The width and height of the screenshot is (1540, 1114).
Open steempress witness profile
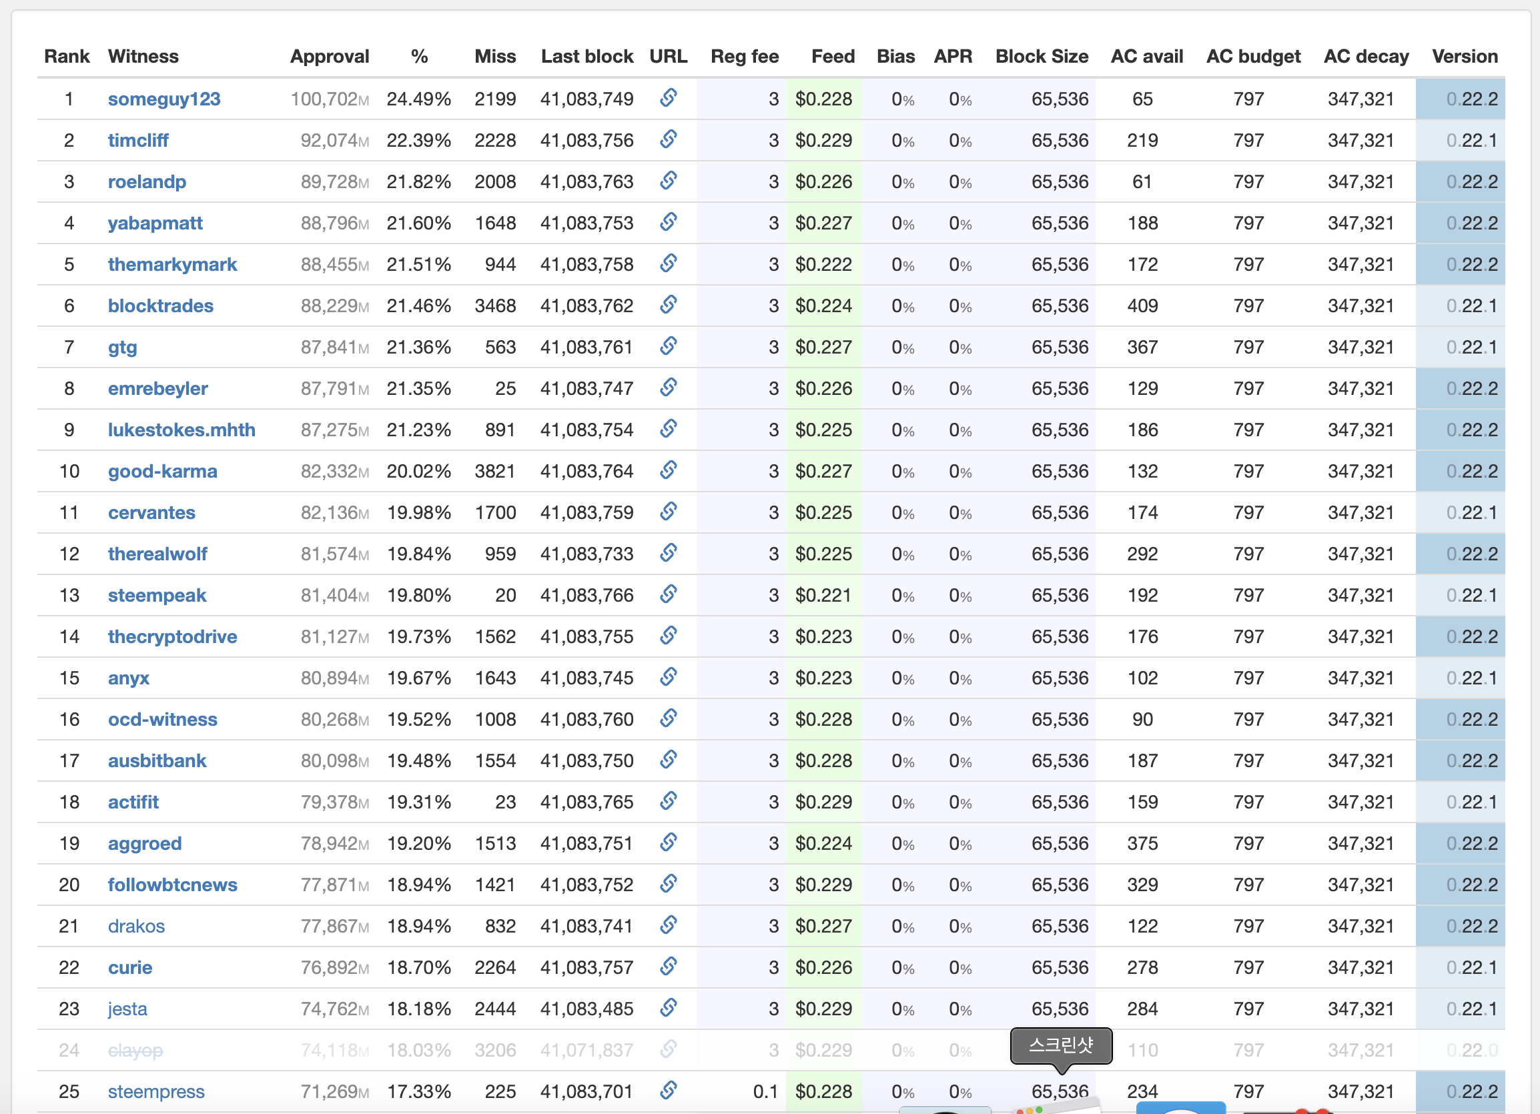[156, 1093]
